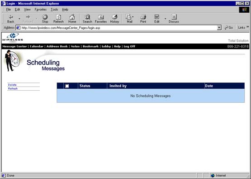The image size is (251, 179).
Task: Open the Edit menu
Action: [x=17, y=9]
